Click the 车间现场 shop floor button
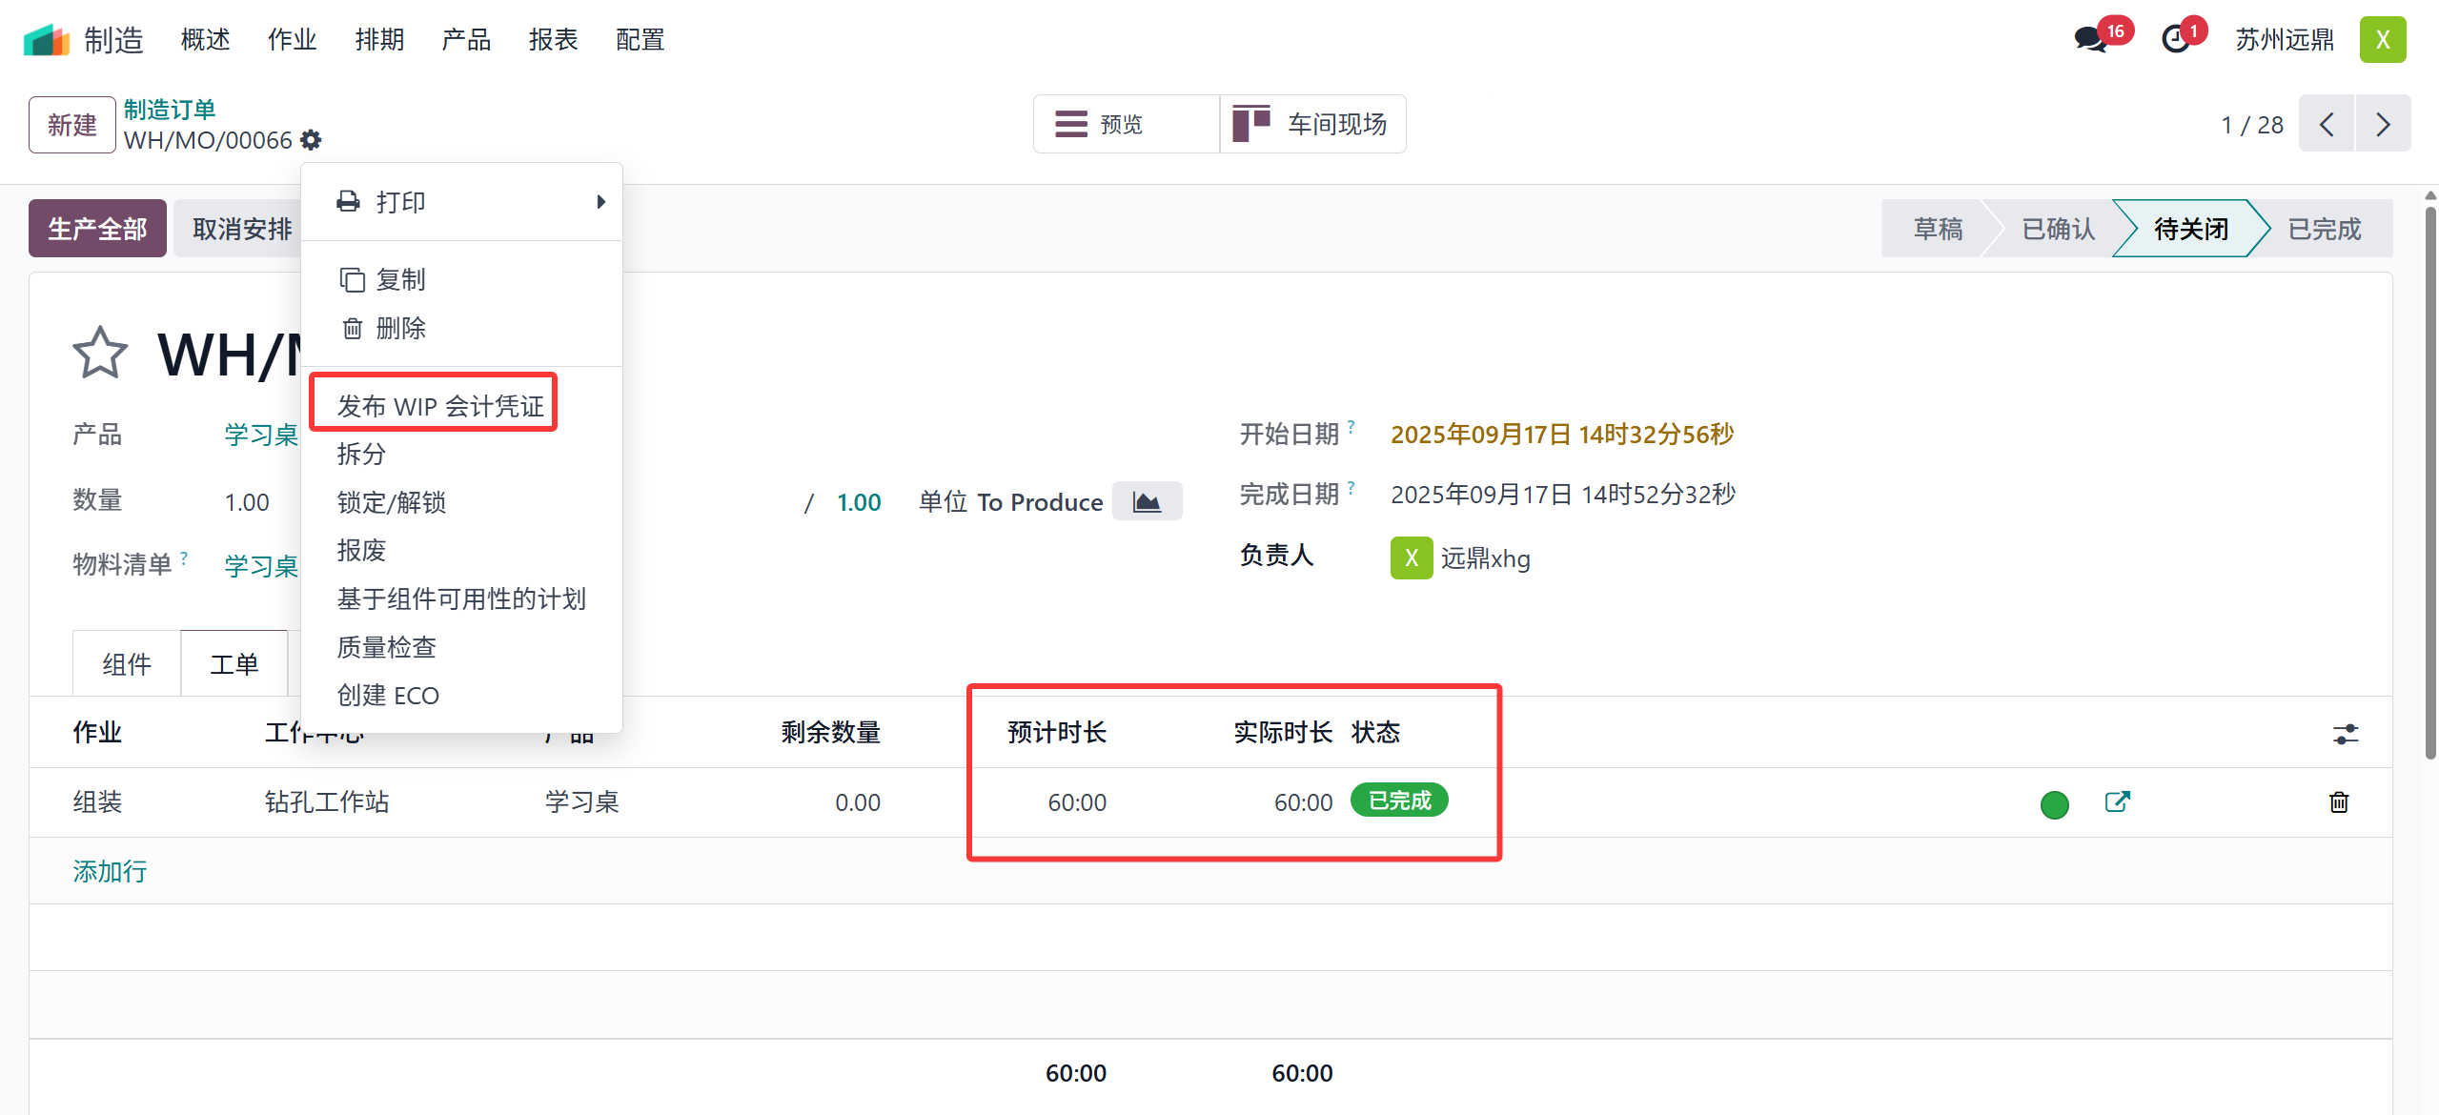This screenshot has width=2439, height=1115. tap(1313, 124)
